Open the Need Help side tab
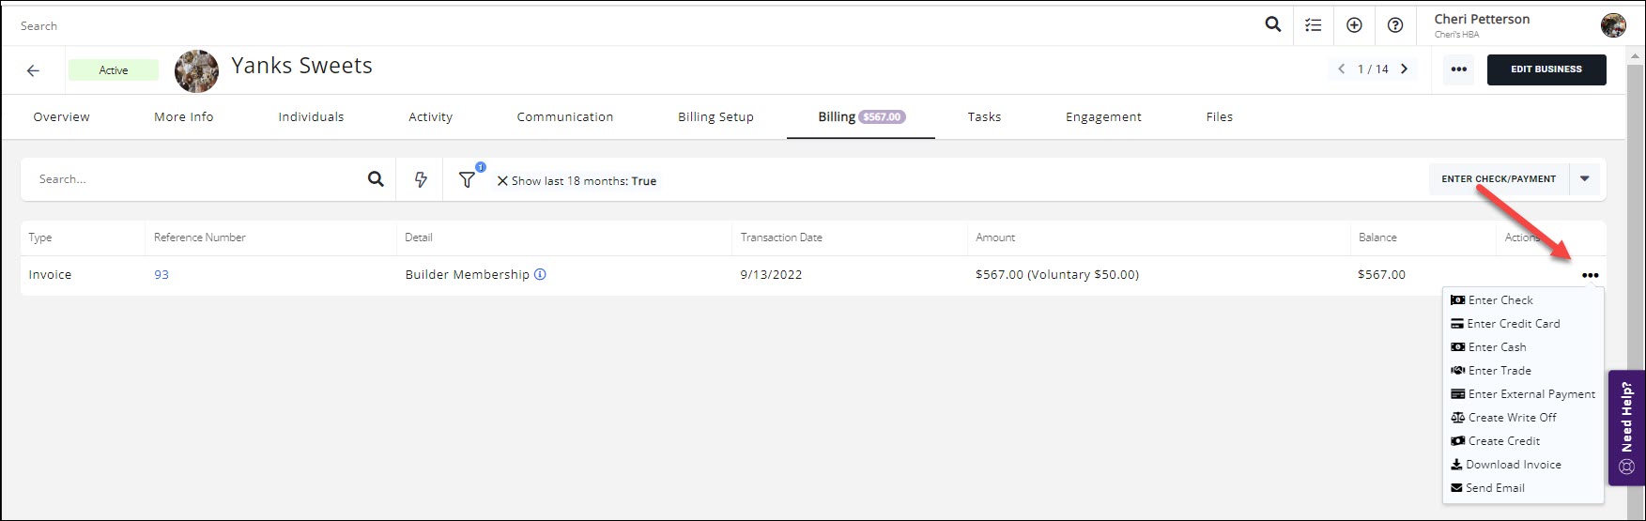1646x521 pixels. pyautogui.click(x=1626, y=427)
